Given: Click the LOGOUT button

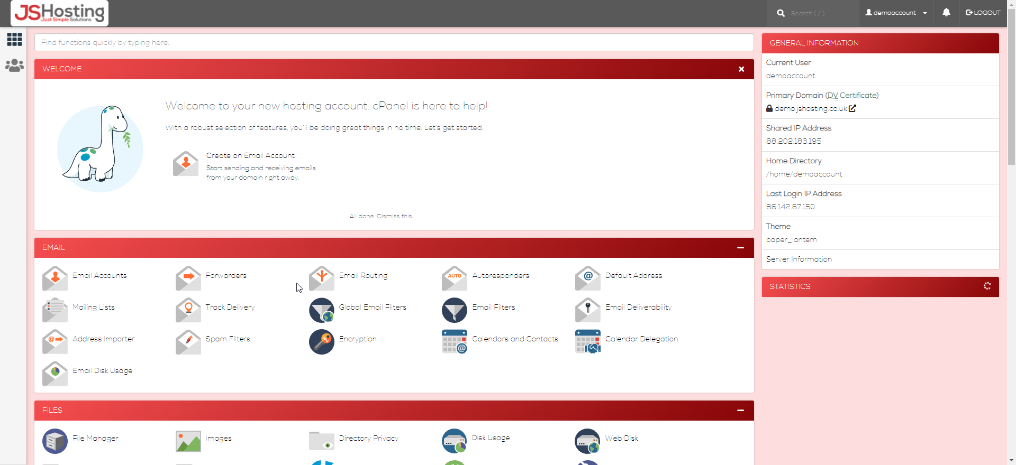Looking at the screenshot, I should pos(983,13).
